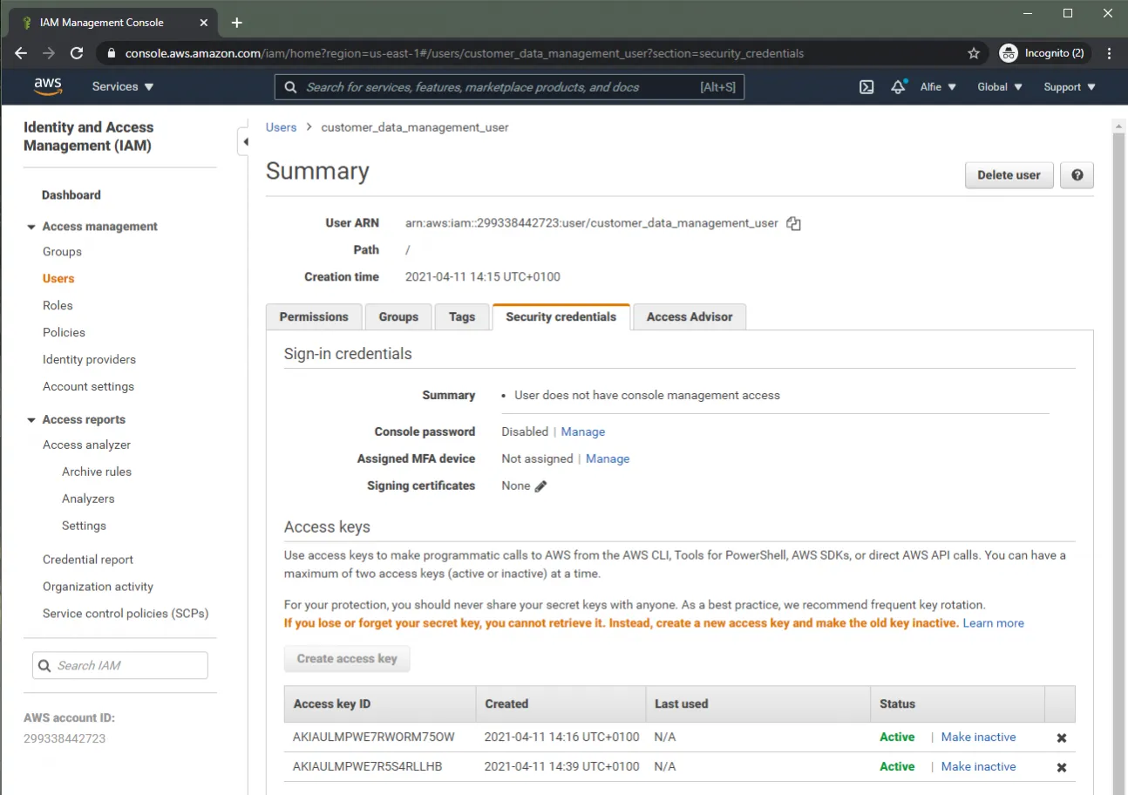Make access key AKIAULMPWE7R5S4RLLHB inactive

(x=978, y=767)
